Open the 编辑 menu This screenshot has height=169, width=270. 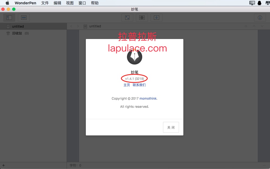click(x=57, y=3)
